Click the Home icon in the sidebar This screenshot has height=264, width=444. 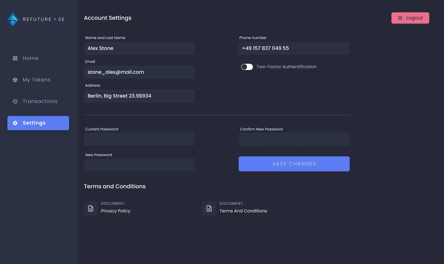[15, 58]
